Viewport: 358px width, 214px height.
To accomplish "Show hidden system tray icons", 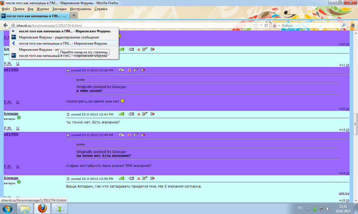I will [308, 208].
